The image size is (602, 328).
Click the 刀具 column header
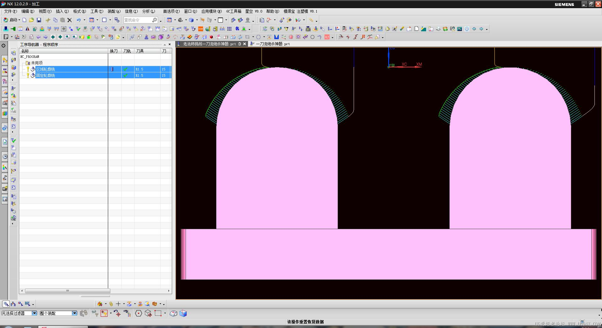147,51
